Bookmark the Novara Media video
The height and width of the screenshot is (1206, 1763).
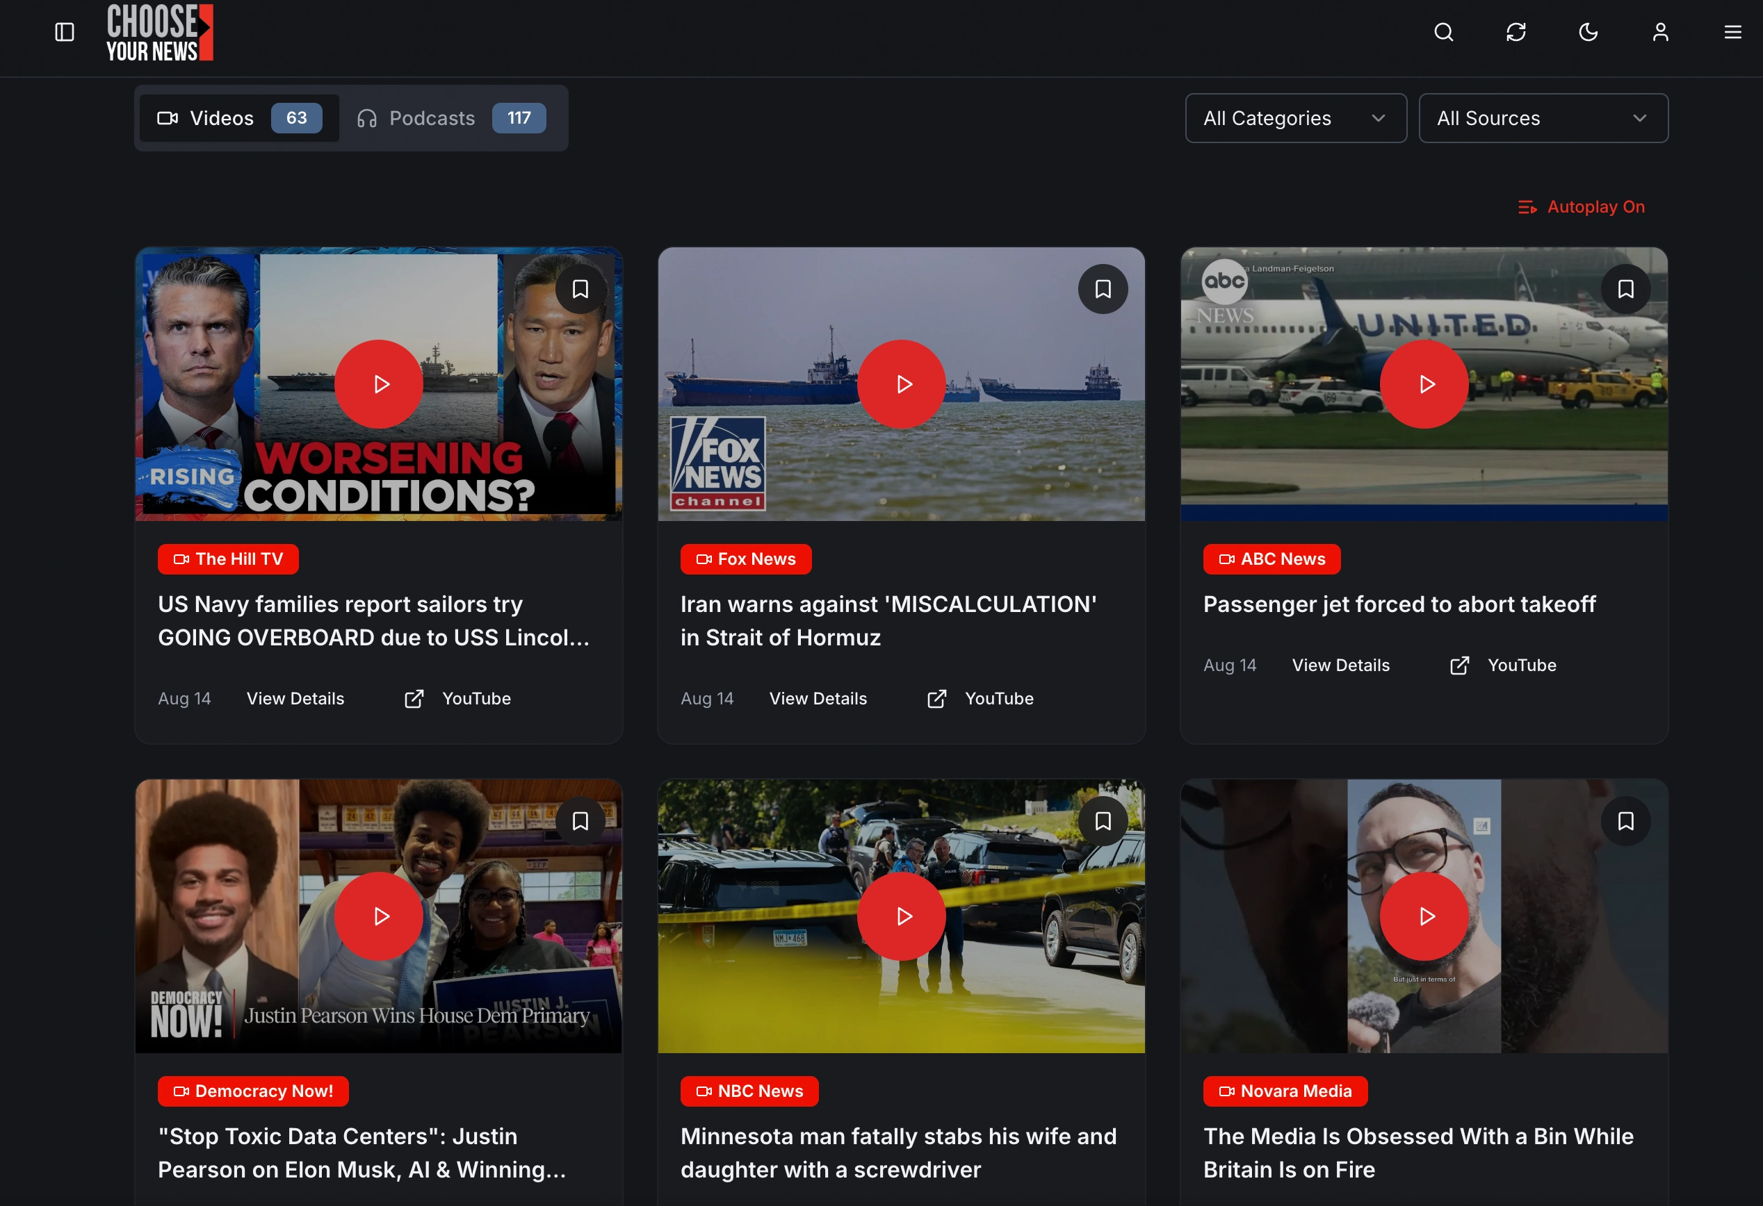(1625, 821)
